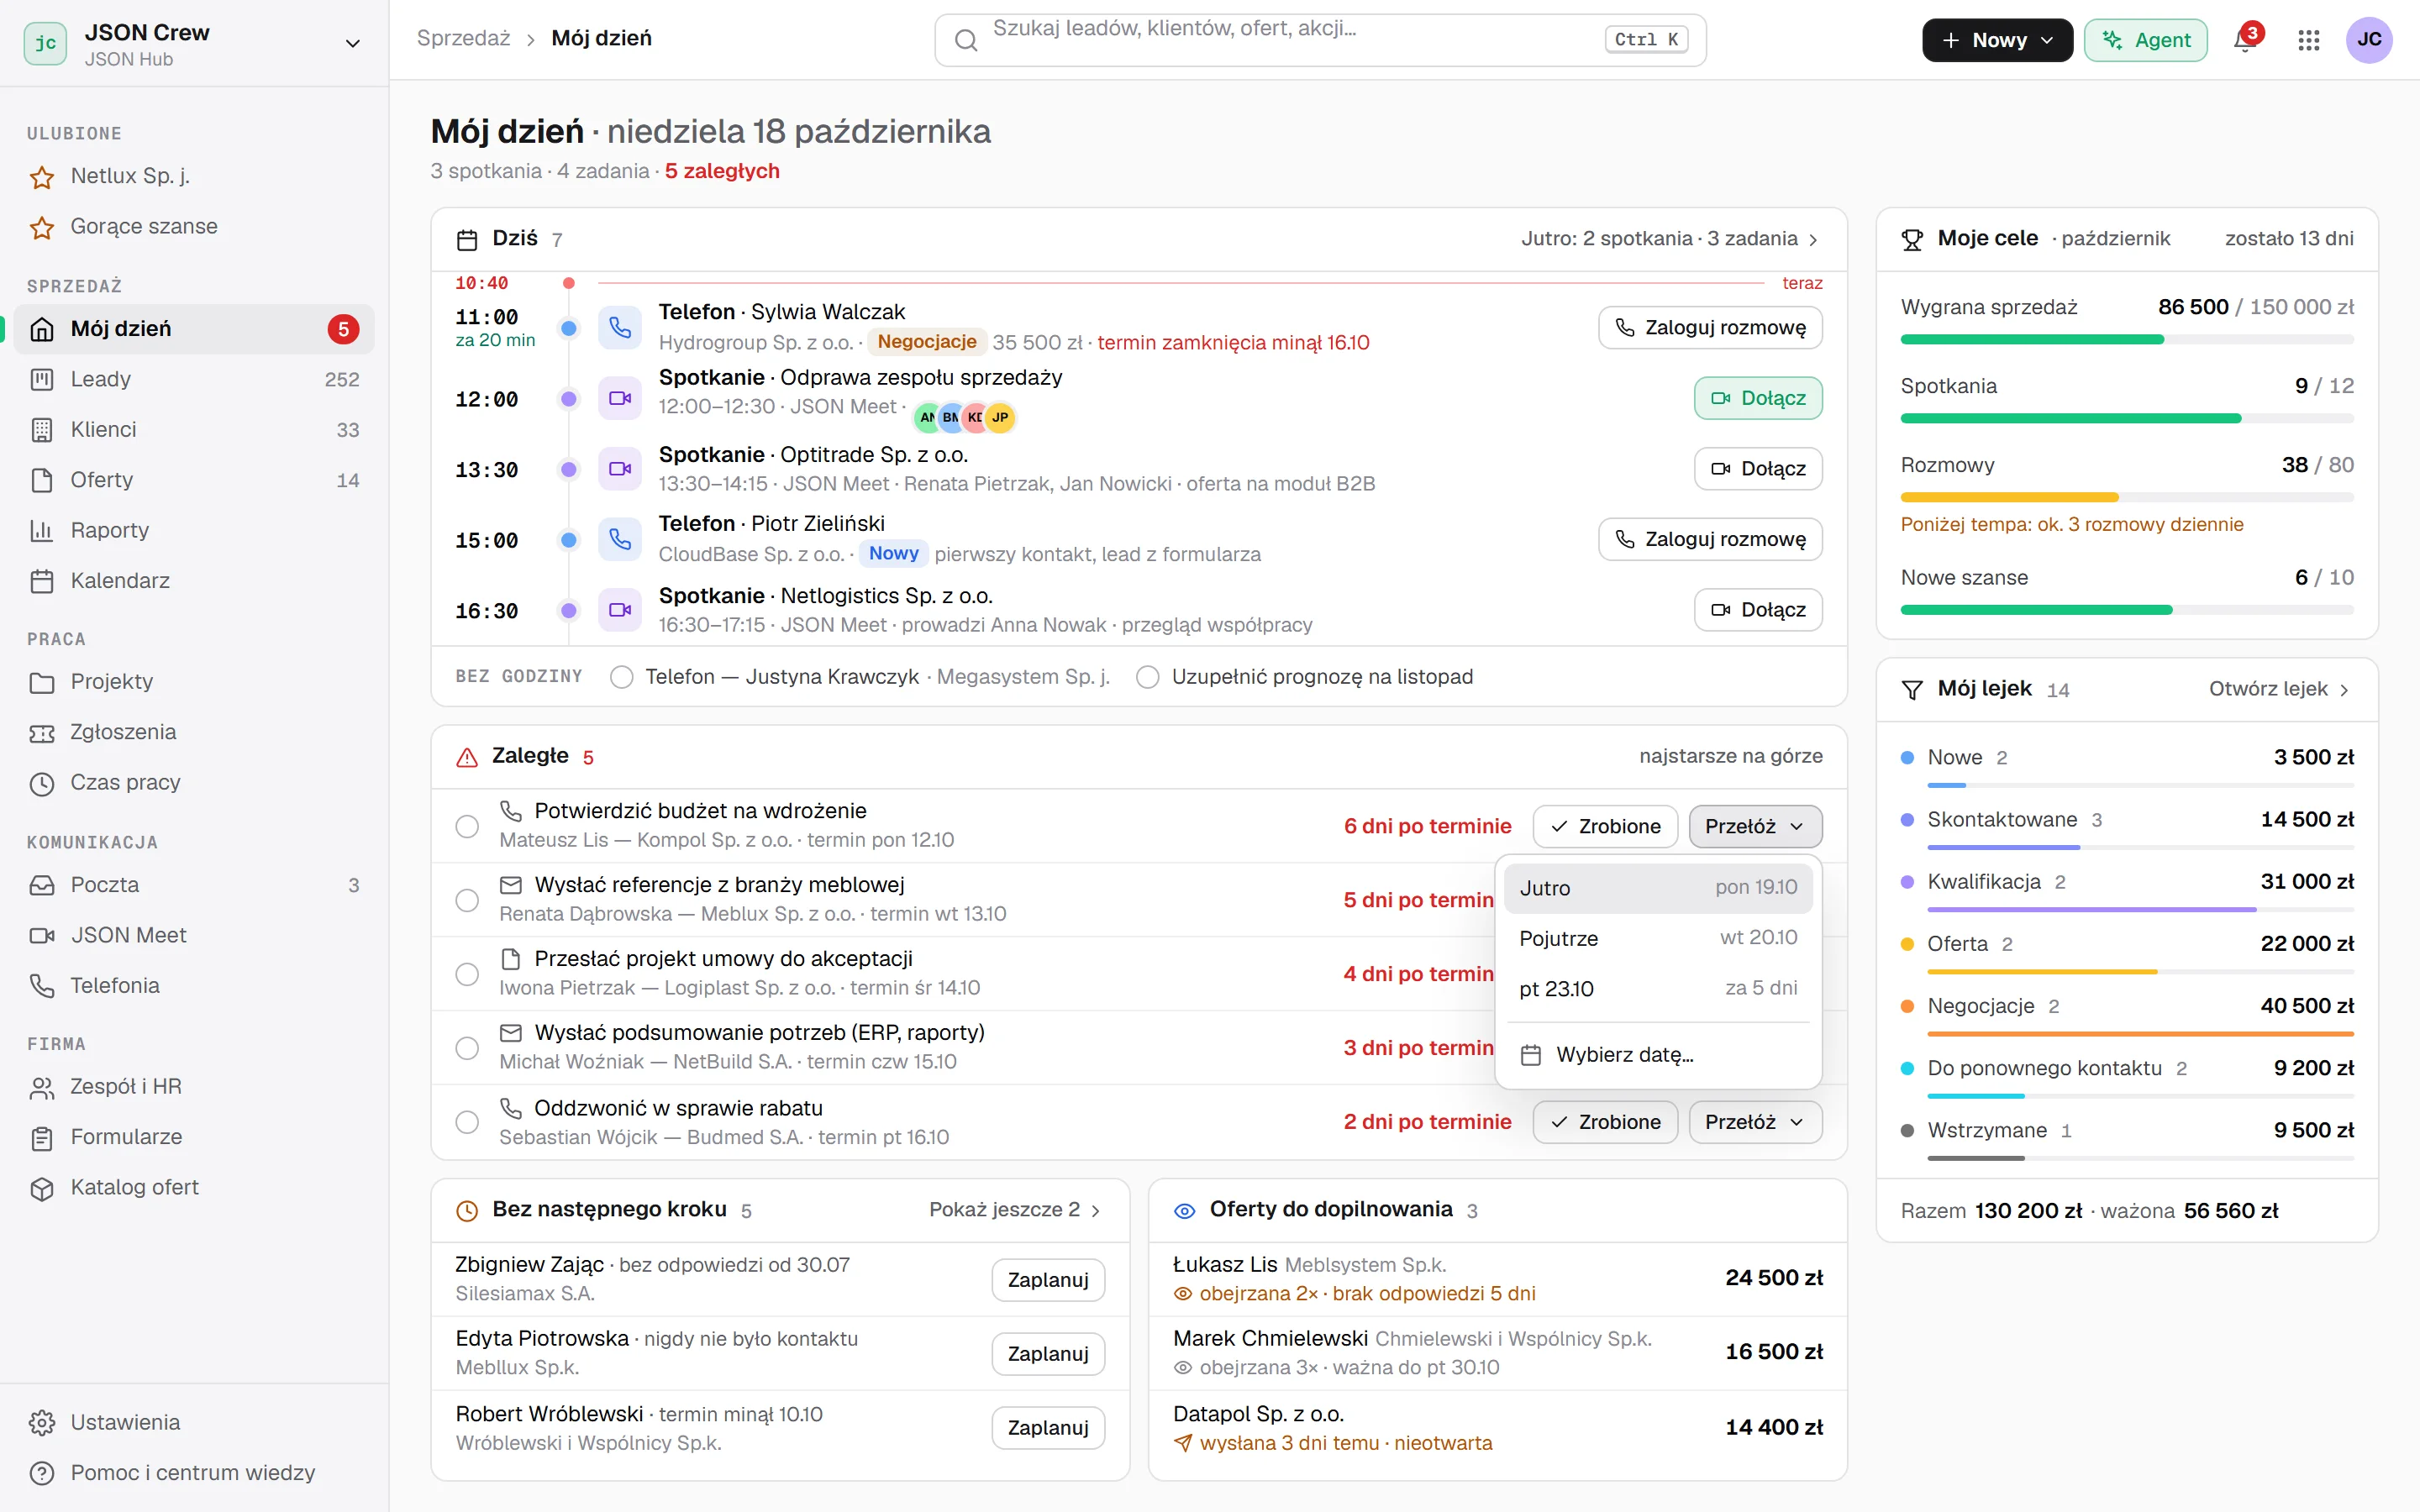Image resolution: width=2420 pixels, height=1512 pixels.
Task: Click the Telefonia phone icon
Action: 42,986
